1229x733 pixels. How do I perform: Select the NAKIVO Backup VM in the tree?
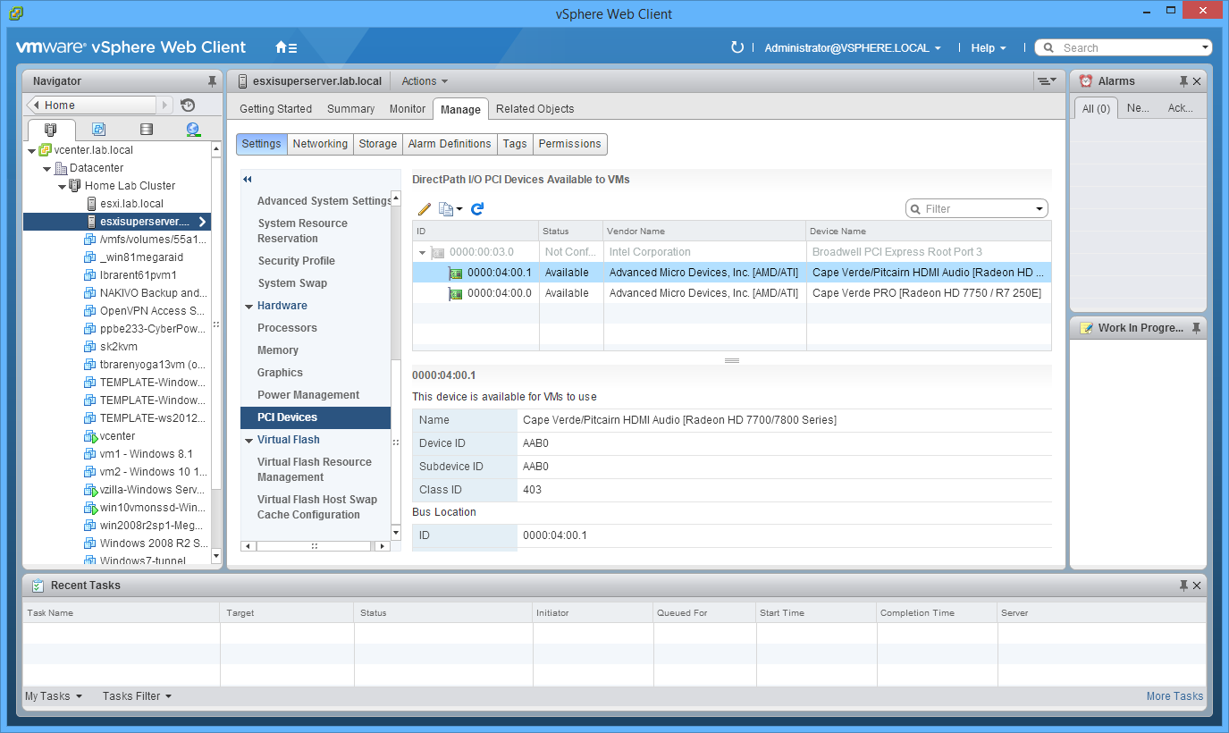153,293
